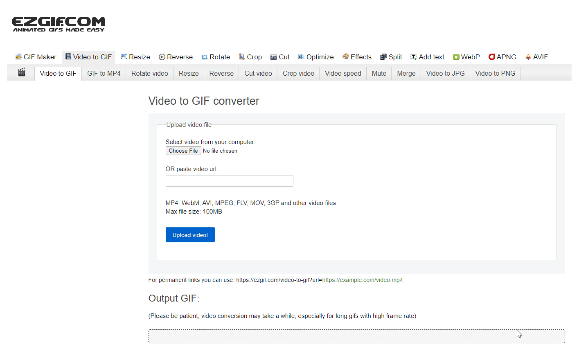Click the GIF Maker icon
The width and height of the screenshot is (579, 347).
click(18, 56)
